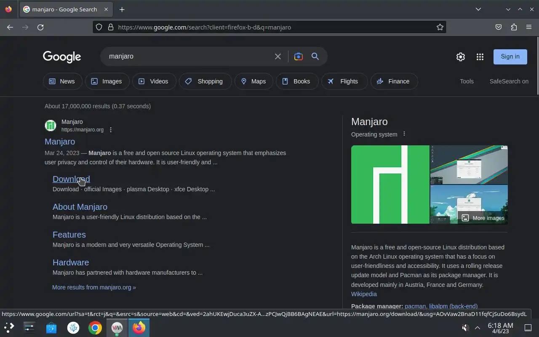
Task: Switch to the News filter
Action: coord(62,81)
